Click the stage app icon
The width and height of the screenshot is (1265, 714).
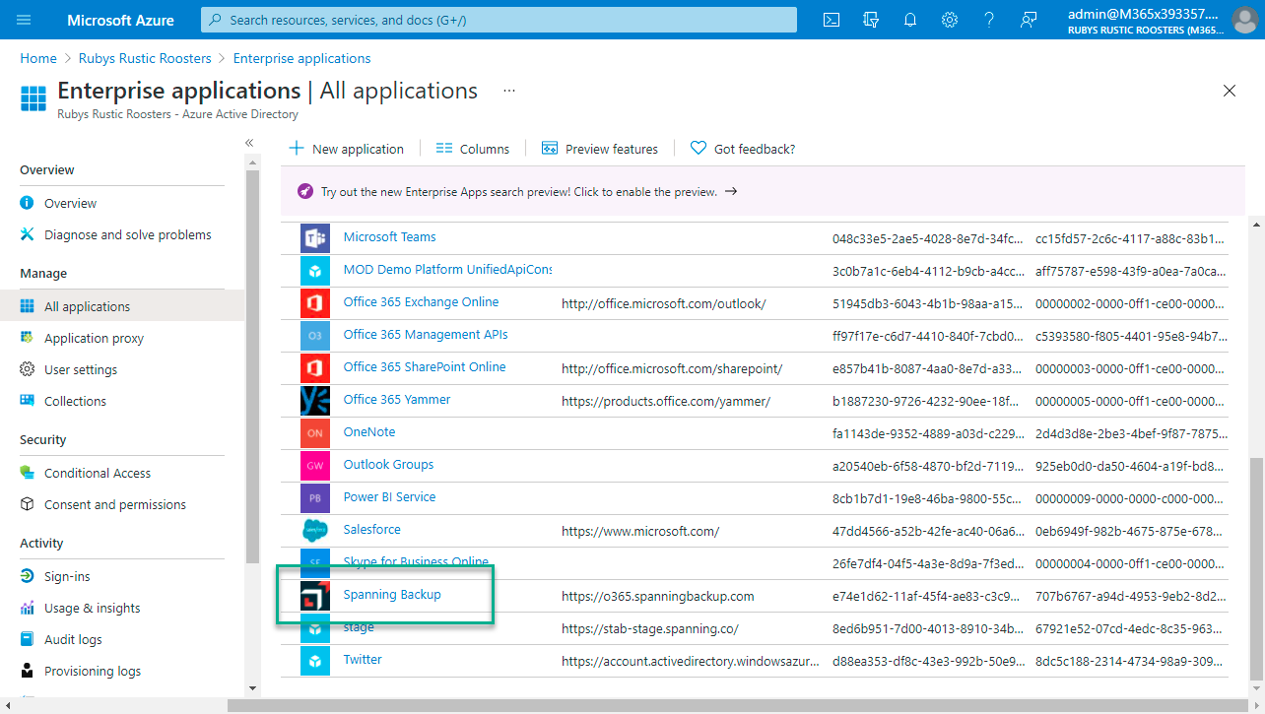pos(314,627)
